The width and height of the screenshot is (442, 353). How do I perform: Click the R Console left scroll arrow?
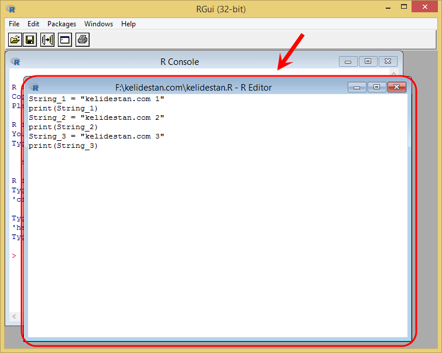[x=14, y=316]
